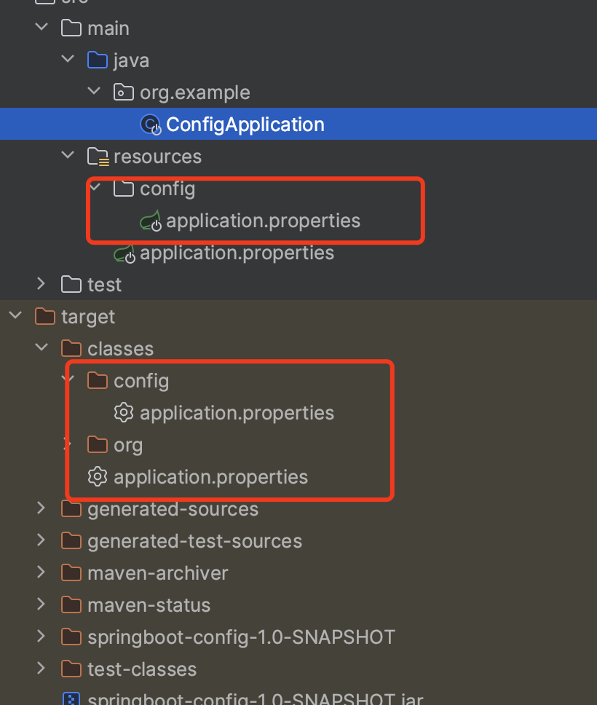Collapse the main folder chevron

41,28
